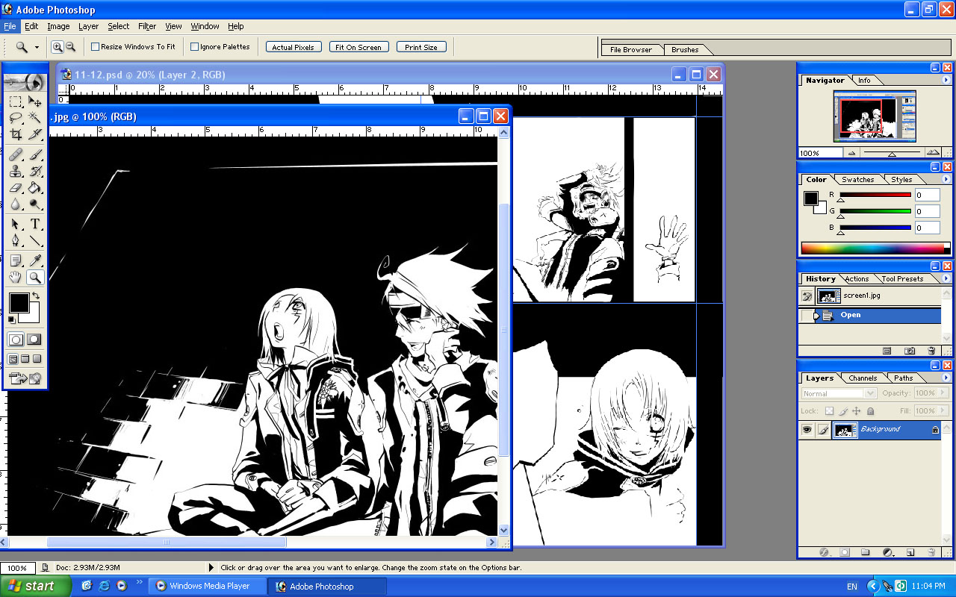Viewport: 956px width, 597px height.
Task: Click Jump to ImageReady icon
Action: pyautogui.click(x=25, y=378)
